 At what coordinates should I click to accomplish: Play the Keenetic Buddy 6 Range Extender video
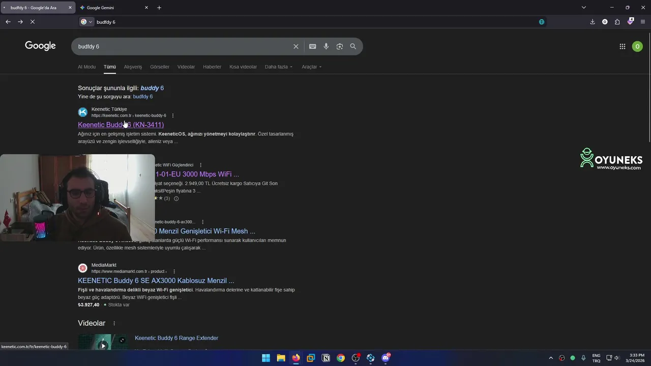click(x=103, y=346)
